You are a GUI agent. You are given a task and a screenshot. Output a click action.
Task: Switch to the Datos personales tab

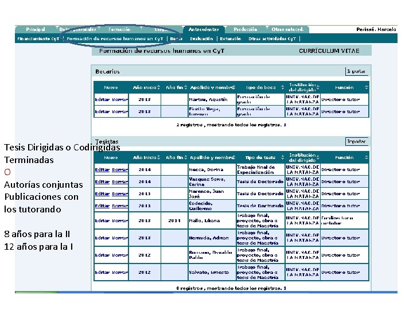tap(77, 29)
